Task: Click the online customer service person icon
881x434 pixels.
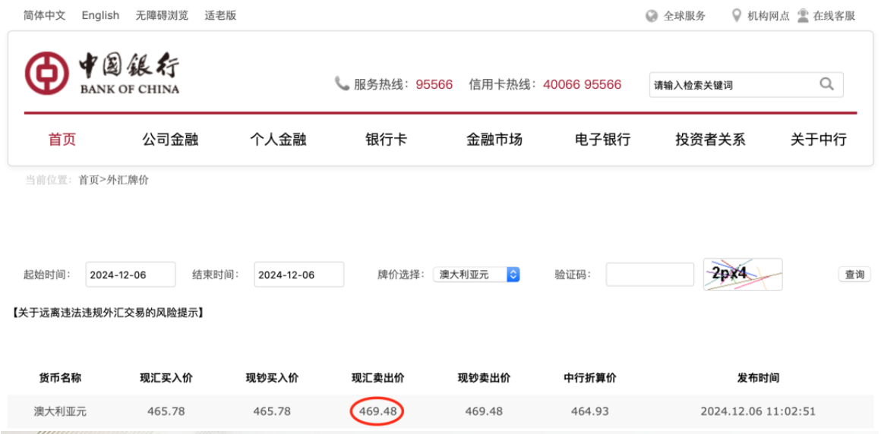Action: pos(803,15)
